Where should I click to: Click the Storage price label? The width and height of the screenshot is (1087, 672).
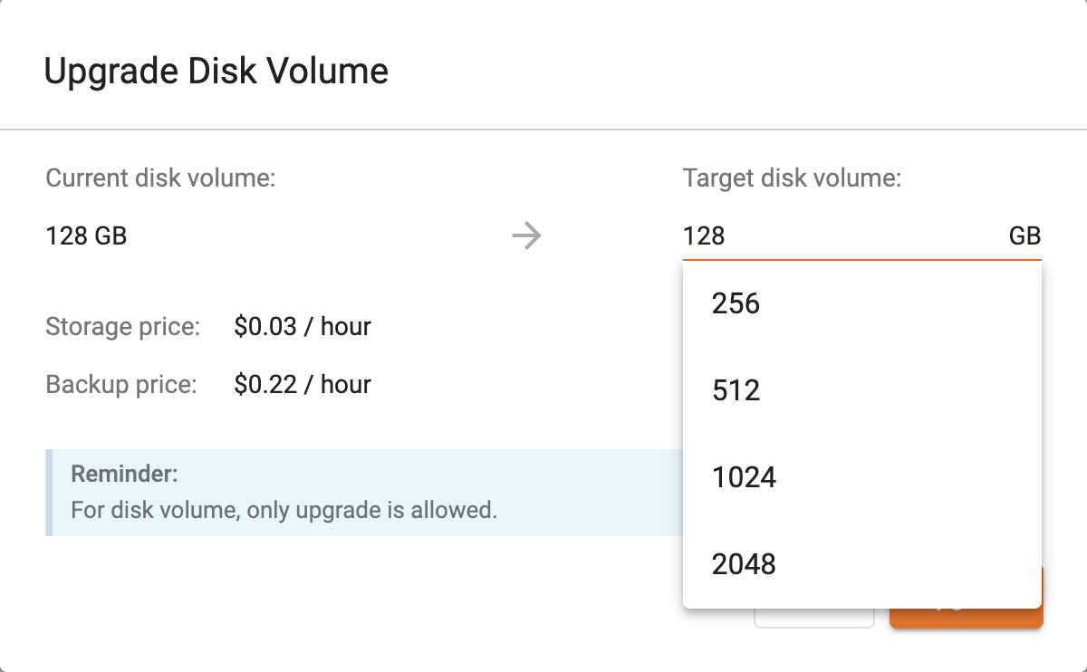[122, 326]
